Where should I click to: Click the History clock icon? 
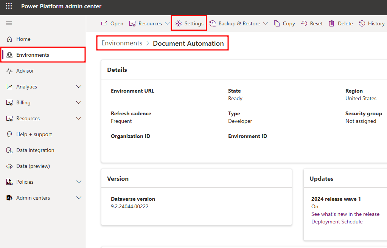point(362,23)
